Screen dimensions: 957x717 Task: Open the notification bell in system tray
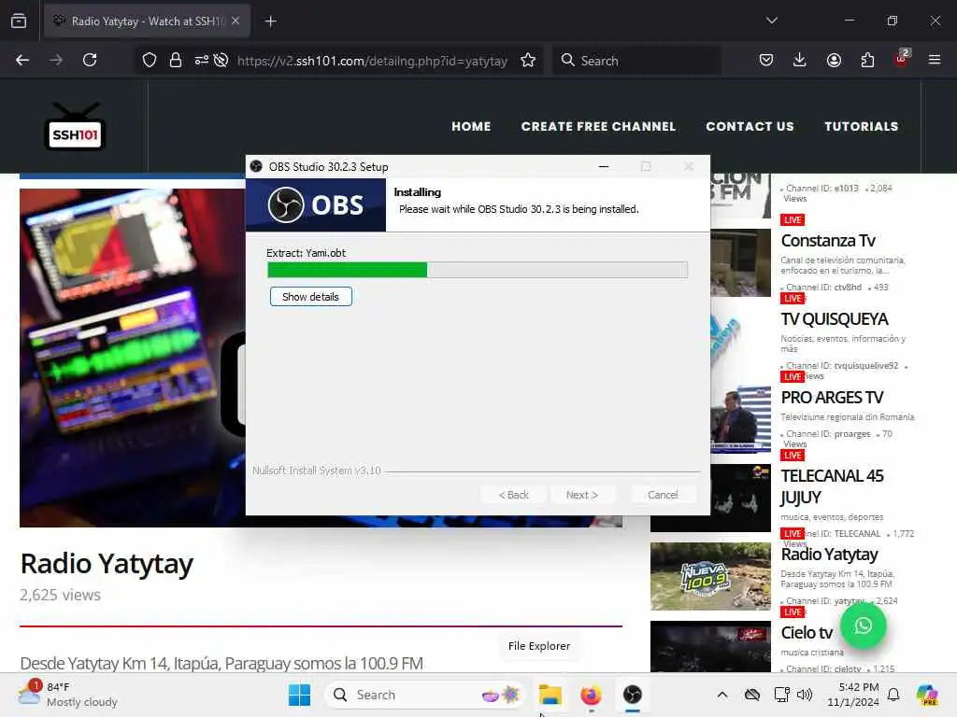893,695
